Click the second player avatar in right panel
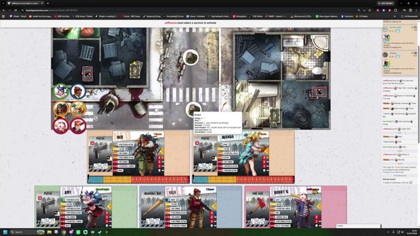The height and width of the screenshot is (236, 420). tap(385, 54)
